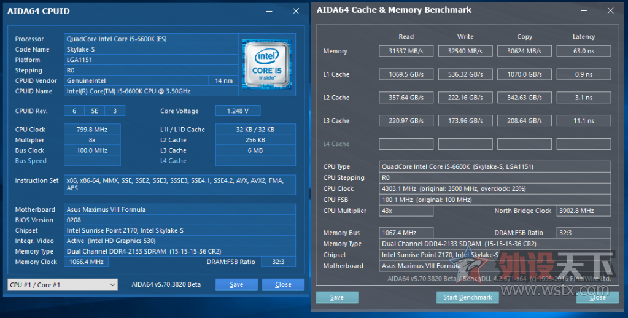Click CPU Multiplier value 43x
This screenshot has height=318, width=628.
(406, 211)
